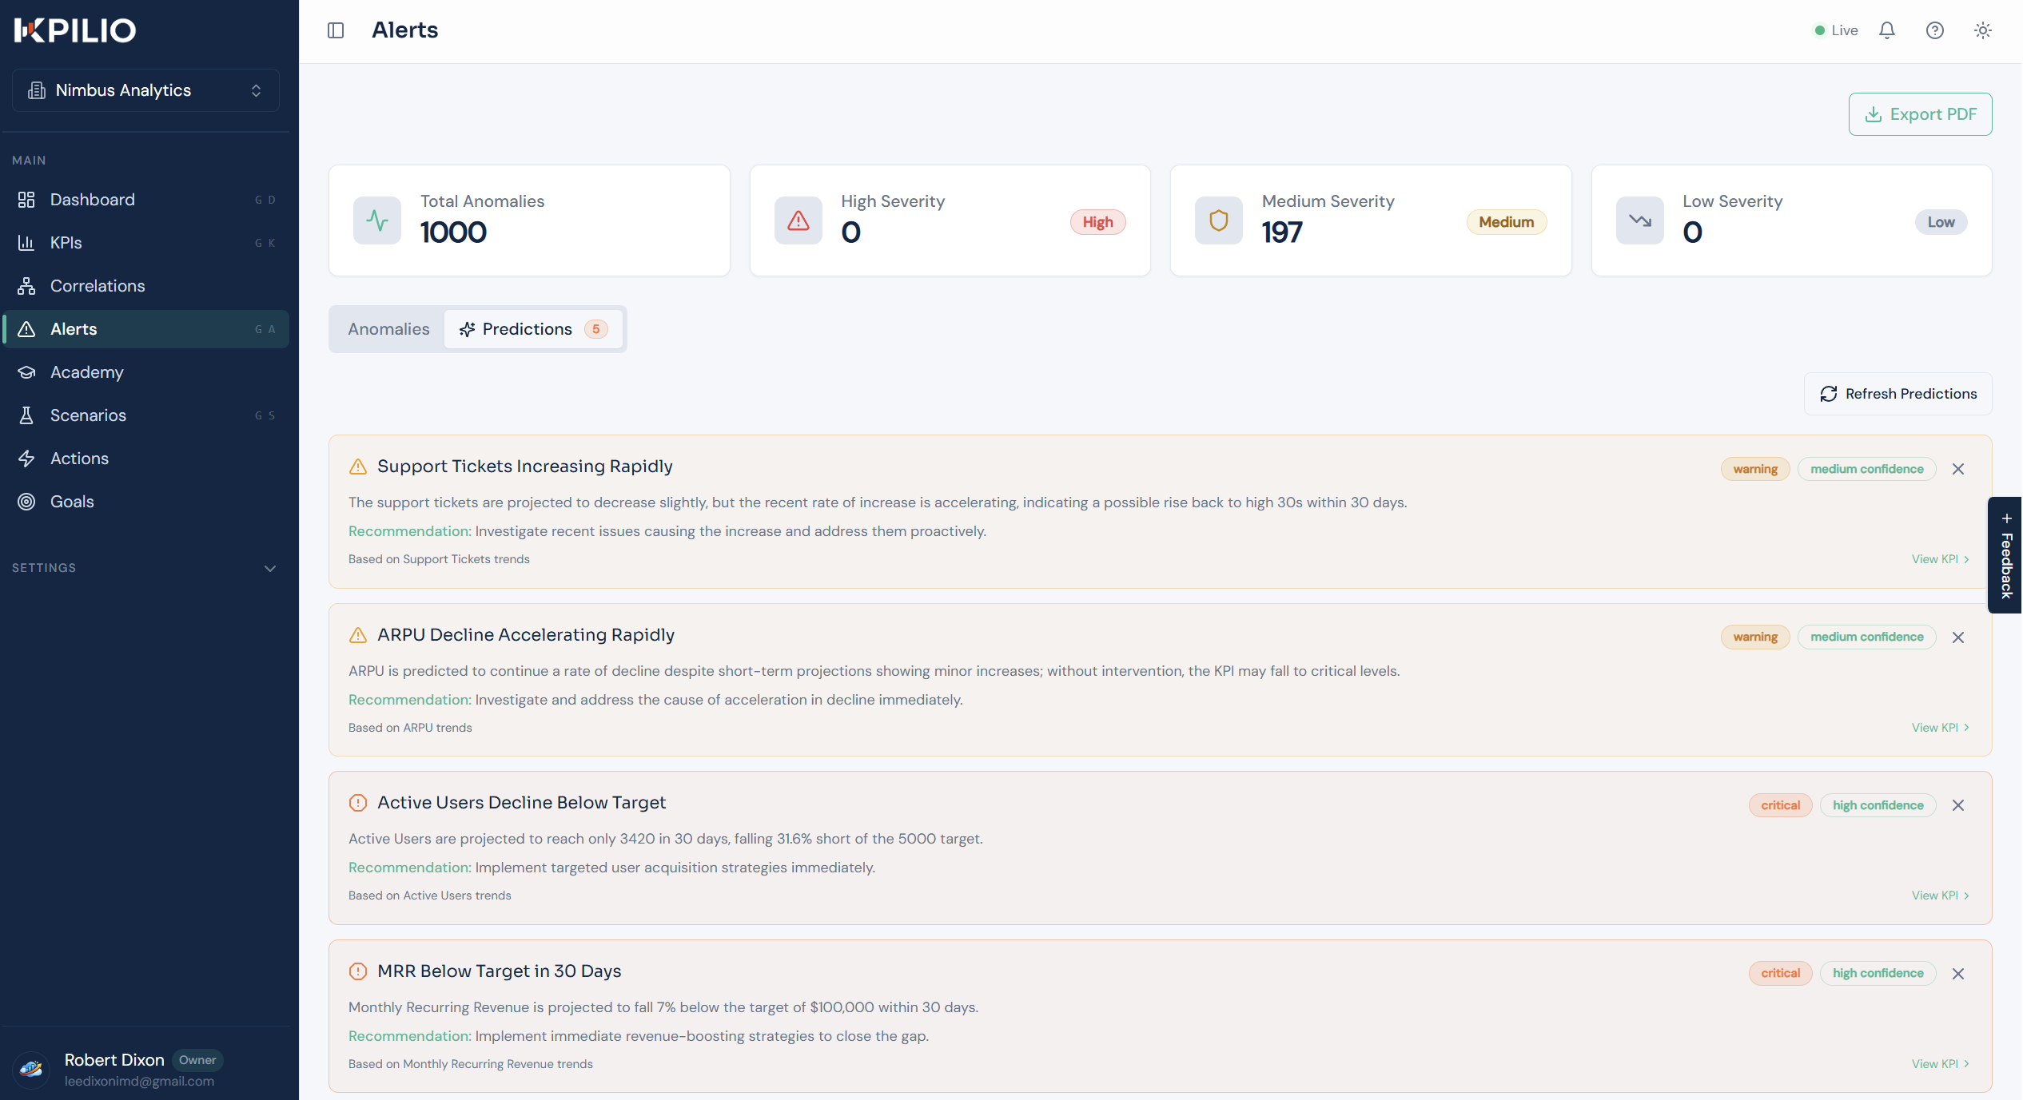View KPI for Monthly Recurring Revenue trends

pos(1941,1064)
